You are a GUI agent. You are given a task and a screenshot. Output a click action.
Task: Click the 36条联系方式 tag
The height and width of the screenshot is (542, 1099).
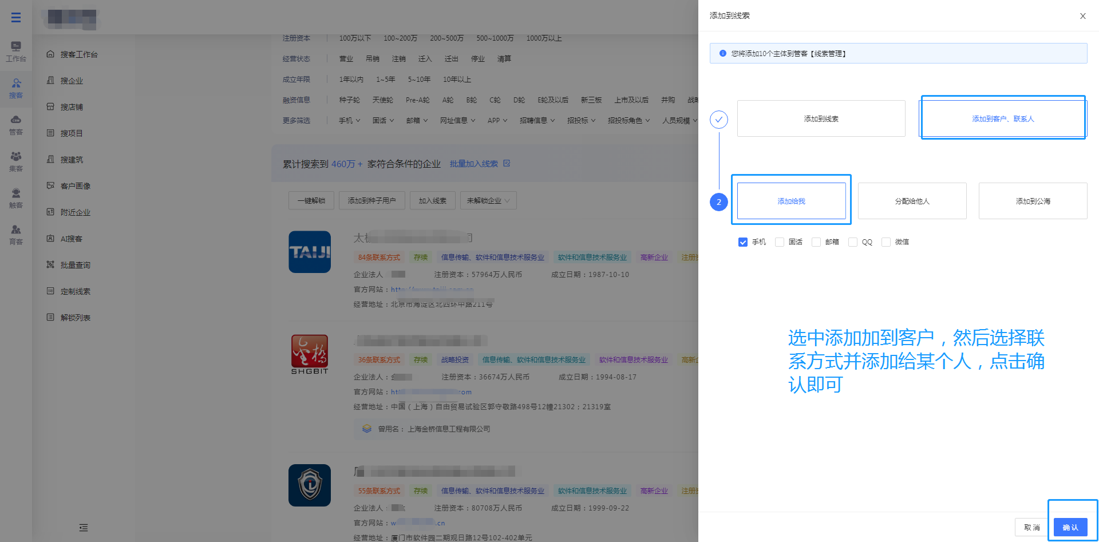379,360
